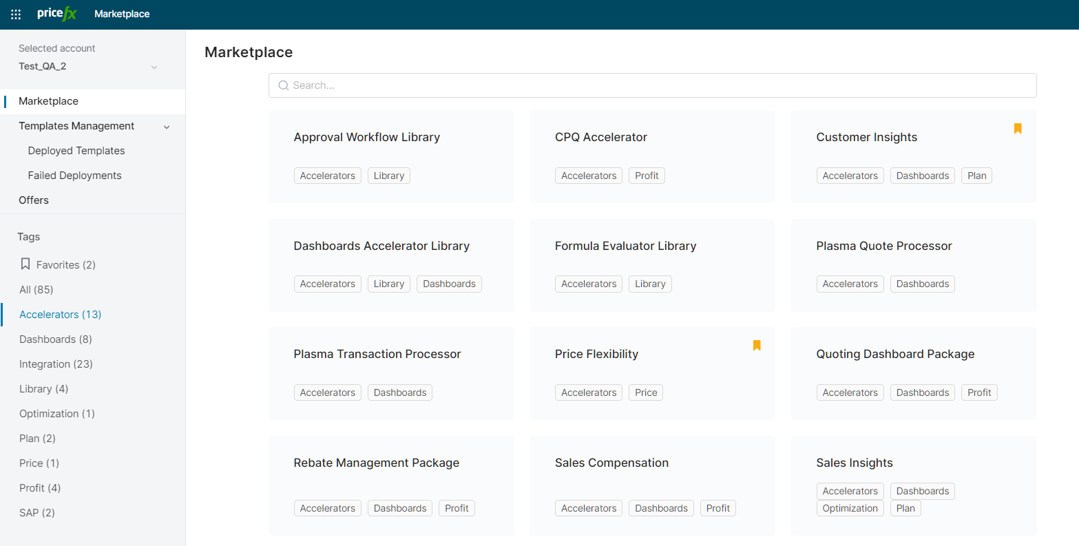Screen dimensions: 1079x546
Task: Show All (85) marketplace items
Action: pos(36,290)
